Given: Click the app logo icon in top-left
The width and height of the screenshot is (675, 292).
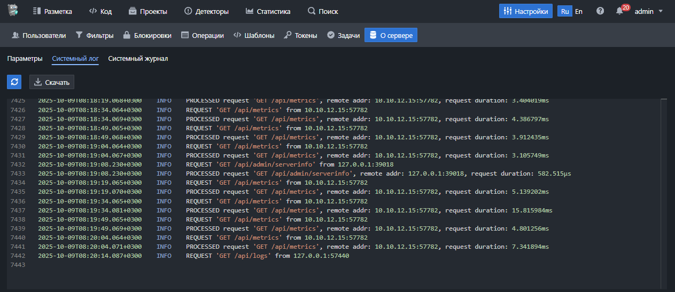Looking at the screenshot, I should pos(13,11).
